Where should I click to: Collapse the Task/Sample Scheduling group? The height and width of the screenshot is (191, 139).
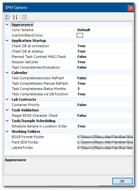tap(7, 121)
